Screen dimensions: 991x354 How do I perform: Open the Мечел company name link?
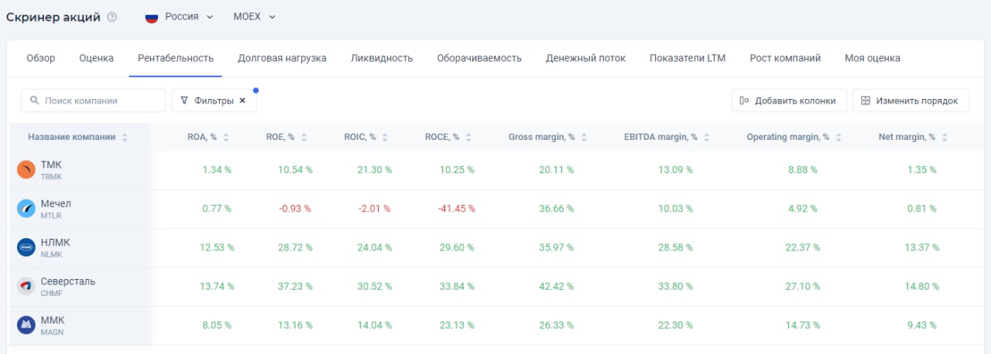tap(56, 203)
